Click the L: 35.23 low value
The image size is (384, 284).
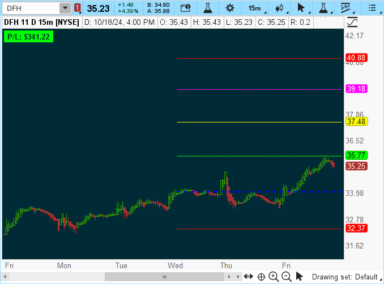pos(239,22)
